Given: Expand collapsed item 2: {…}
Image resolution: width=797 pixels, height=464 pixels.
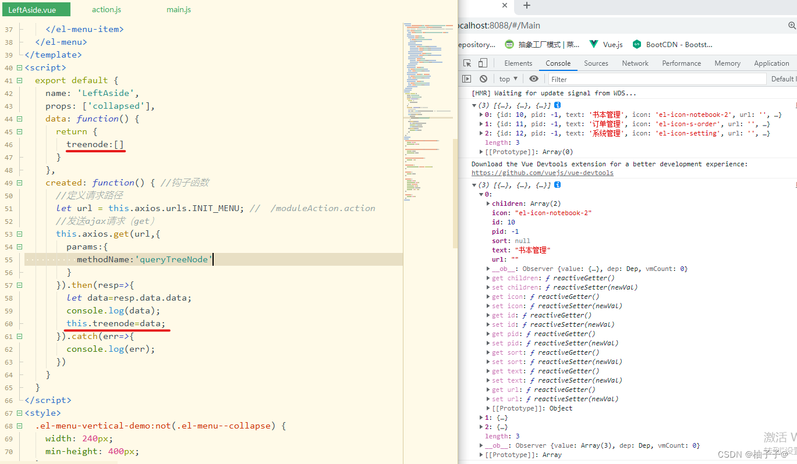Looking at the screenshot, I should [x=481, y=427].
